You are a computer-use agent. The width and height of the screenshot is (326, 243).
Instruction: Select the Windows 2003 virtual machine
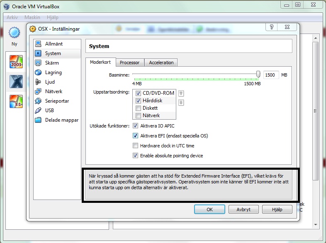16,62
